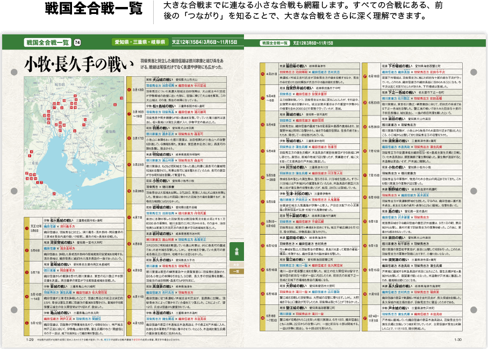Image resolution: width=488 pixels, height=349 pixels.
Task: Switch to the 合戦 side tab
Action: tap(237, 251)
